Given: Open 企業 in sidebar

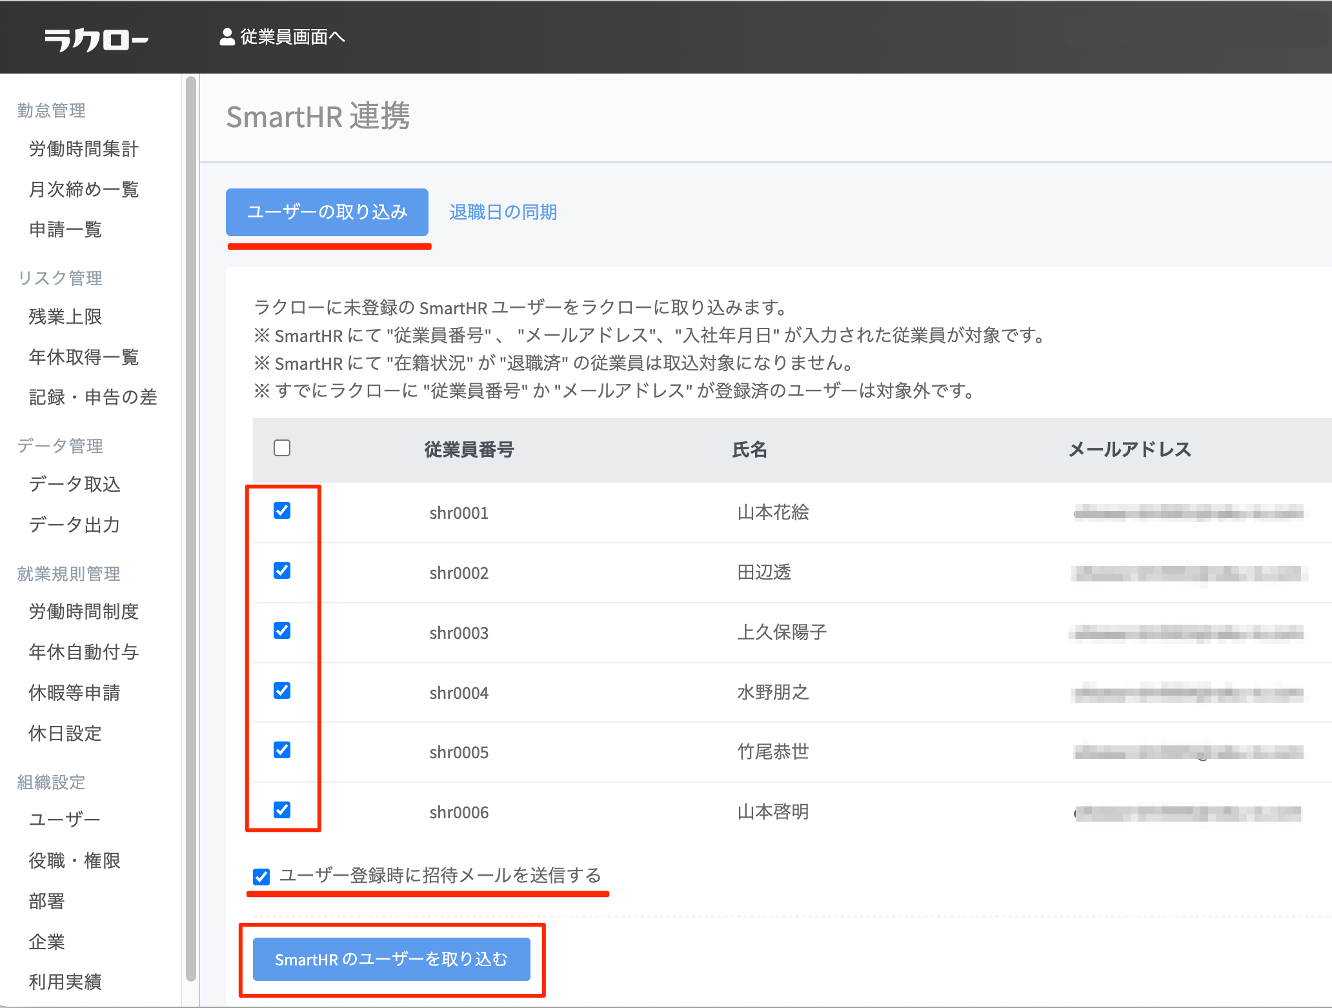Looking at the screenshot, I should (x=46, y=942).
